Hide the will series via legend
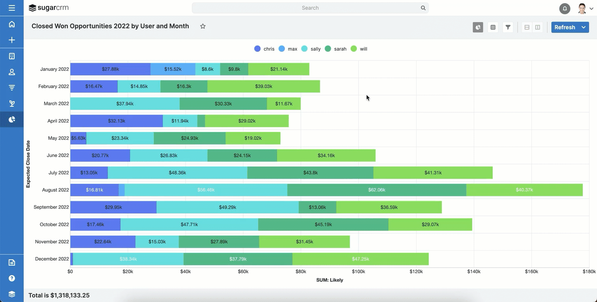This screenshot has height=302, width=597. pos(359,49)
